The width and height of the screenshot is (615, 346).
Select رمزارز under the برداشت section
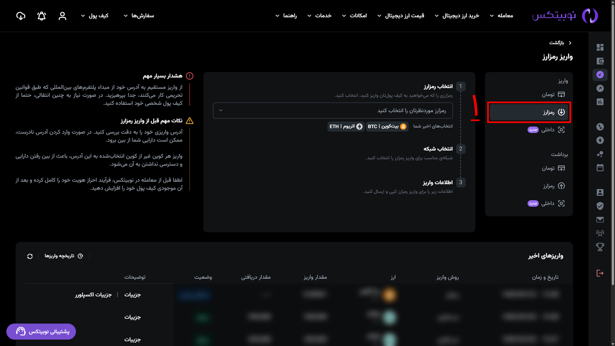pos(529,186)
